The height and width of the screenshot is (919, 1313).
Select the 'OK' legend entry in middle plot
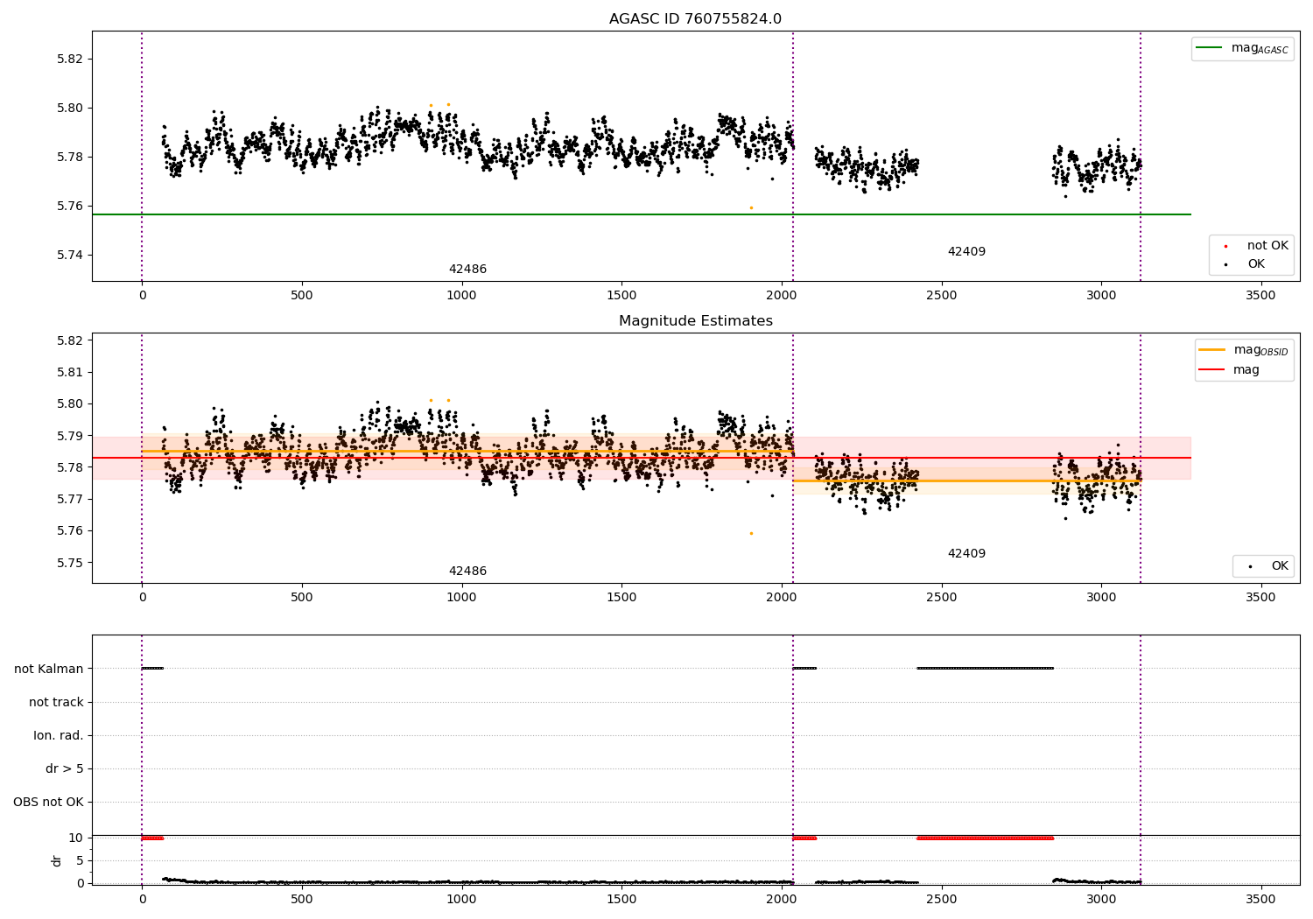tap(1280, 566)
